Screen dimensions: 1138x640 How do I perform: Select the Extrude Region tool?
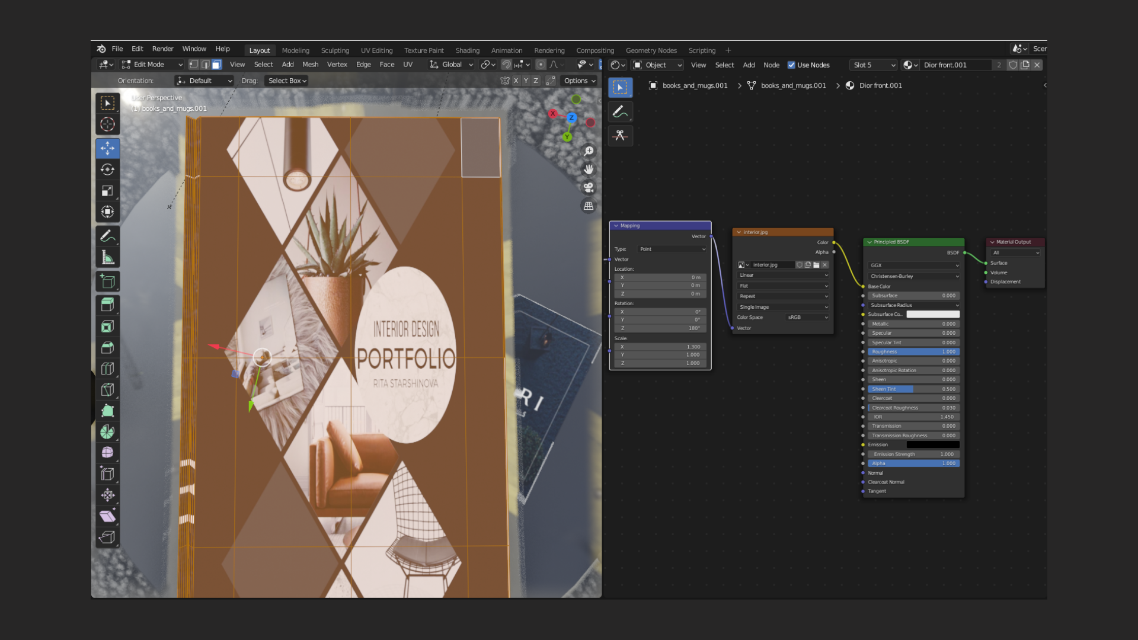tap(107, 305)
